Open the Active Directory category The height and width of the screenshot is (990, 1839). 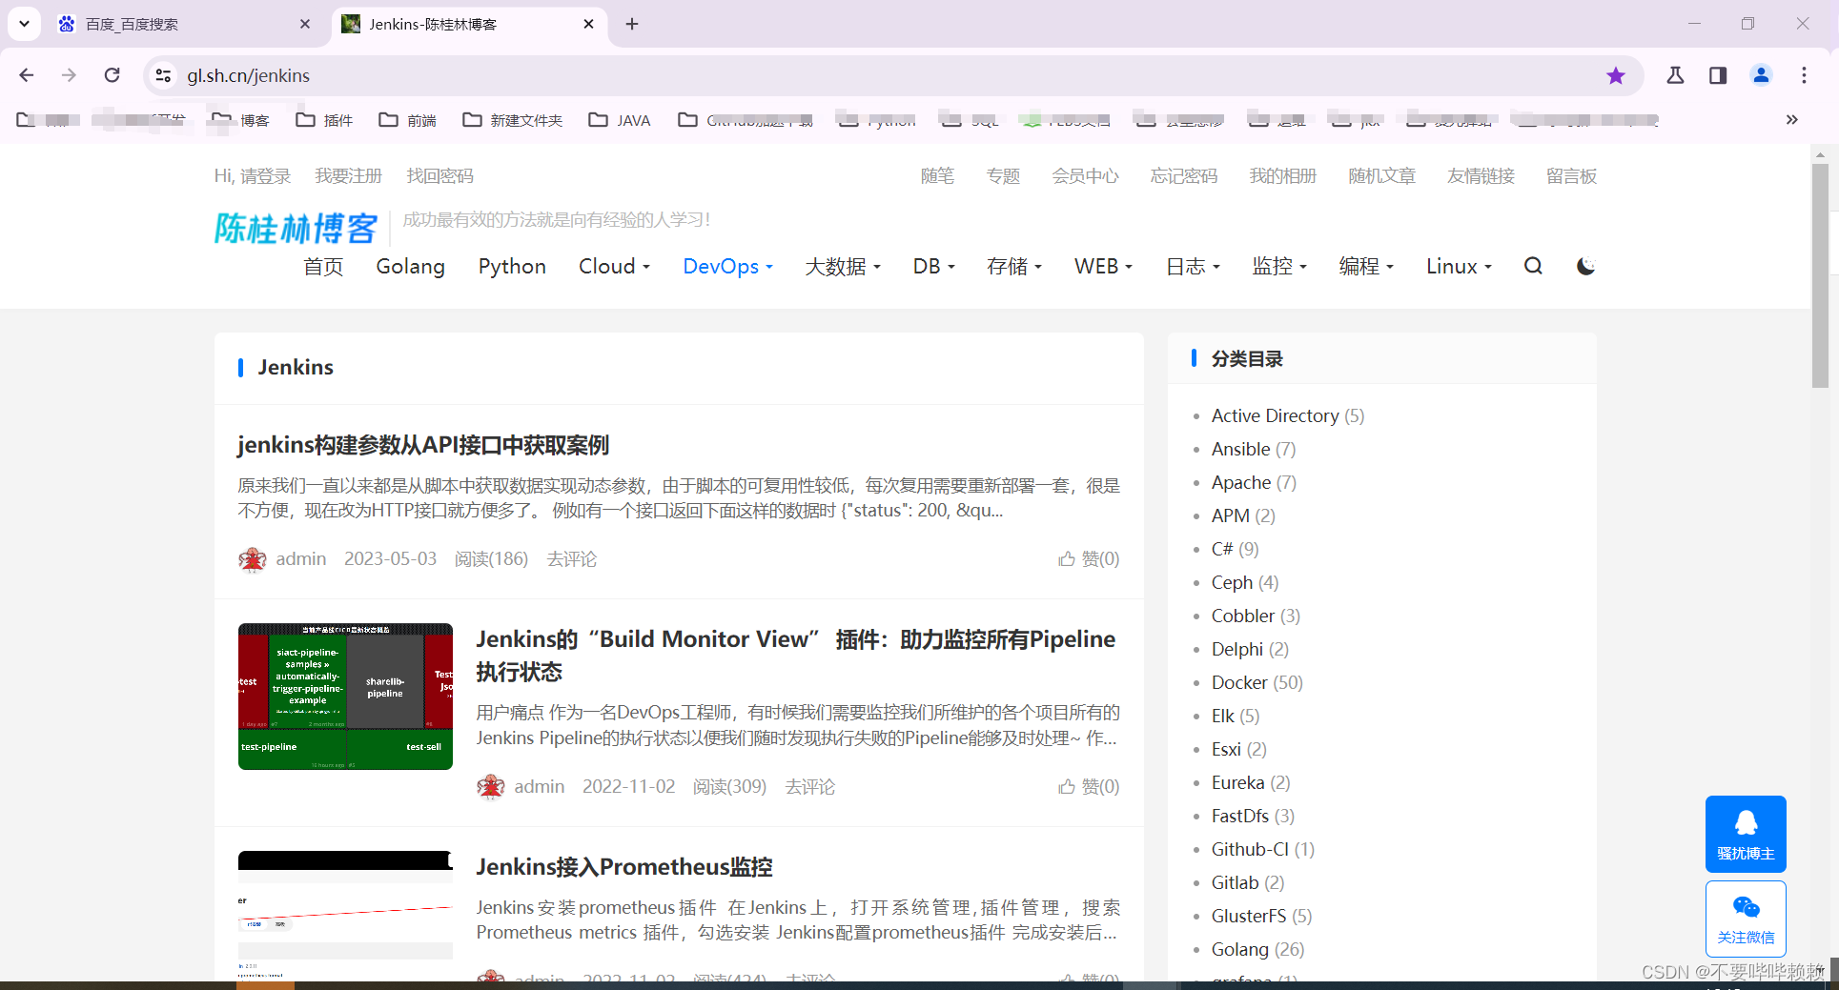pyautogui.click(x=1287, y=415)
